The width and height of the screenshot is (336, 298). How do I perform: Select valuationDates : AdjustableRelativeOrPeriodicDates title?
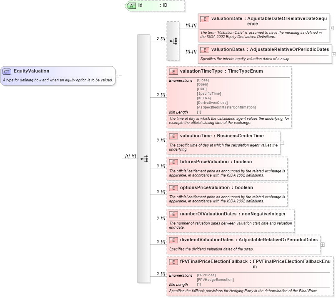[x=270, y=49]
